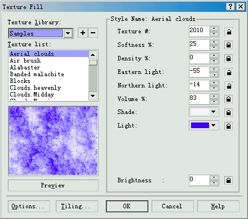Close the Texture Fill dialog

(x=241, y=7)
